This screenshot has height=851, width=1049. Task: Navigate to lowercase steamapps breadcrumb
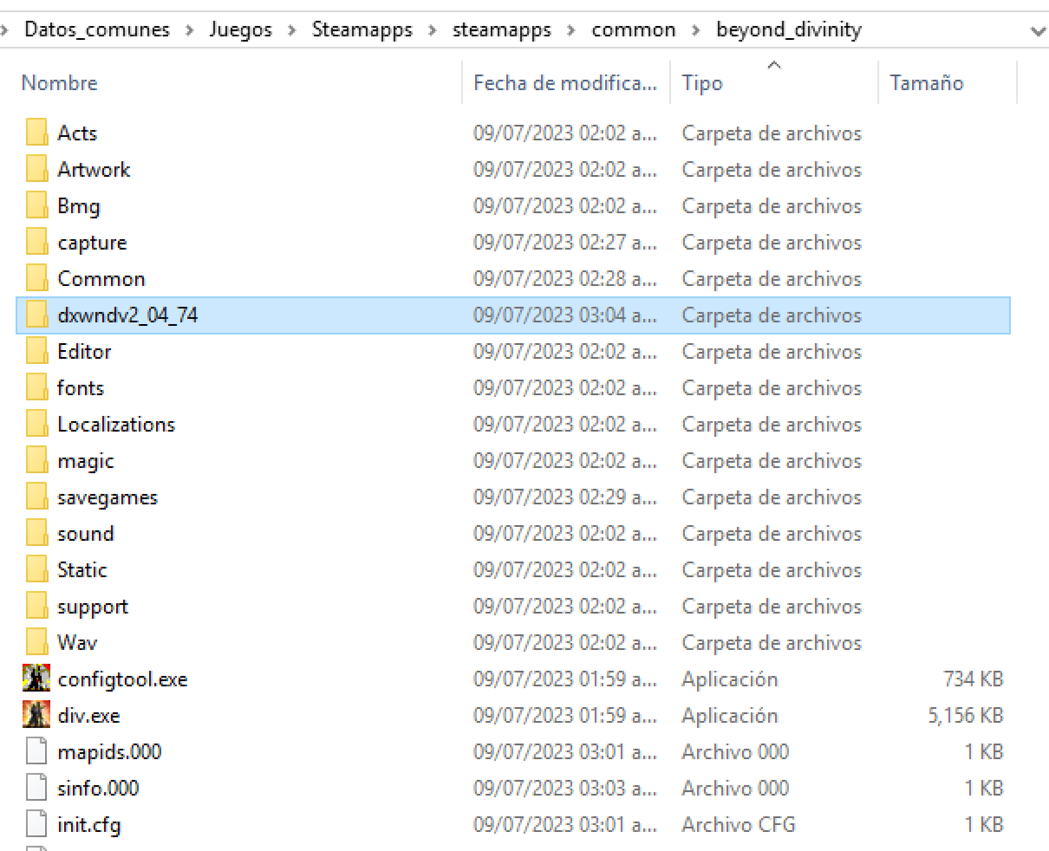click(x=502, y=29)
